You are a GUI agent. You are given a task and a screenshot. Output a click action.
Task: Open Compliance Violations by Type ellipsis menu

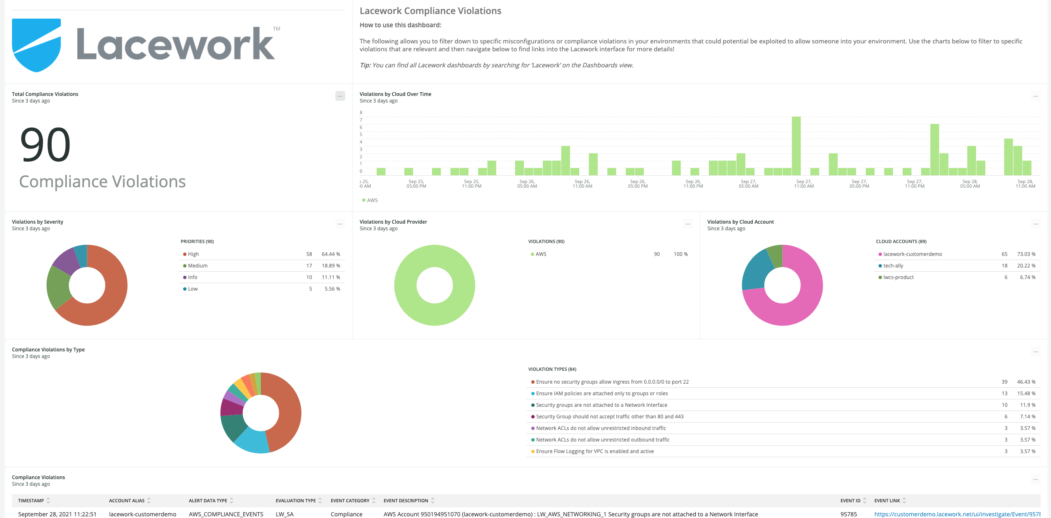point(1035,352)
